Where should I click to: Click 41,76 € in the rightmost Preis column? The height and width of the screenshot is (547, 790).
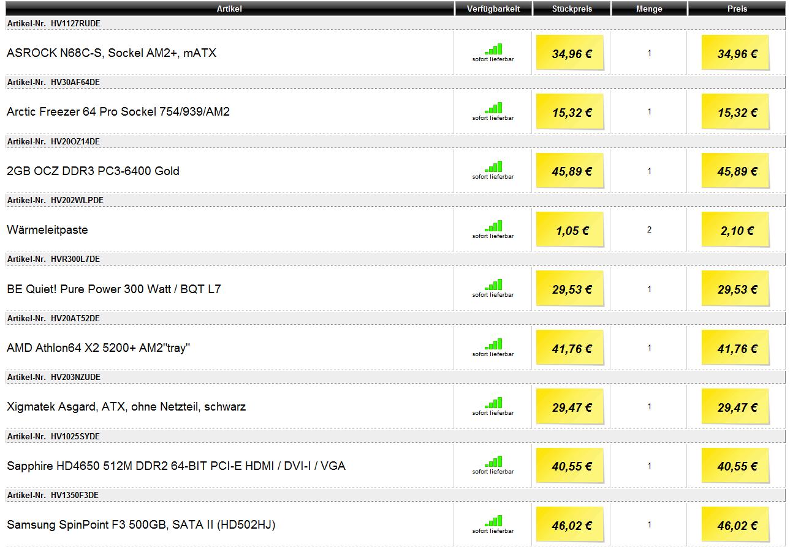(737, 349)
